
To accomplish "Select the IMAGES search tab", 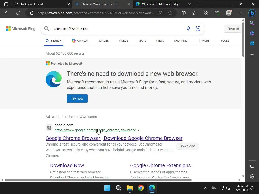I will click(x=103, y=41).
